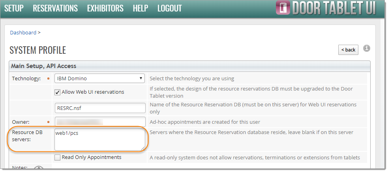Toggle Allow Web UI reservations checkbox

coord(58,92)
